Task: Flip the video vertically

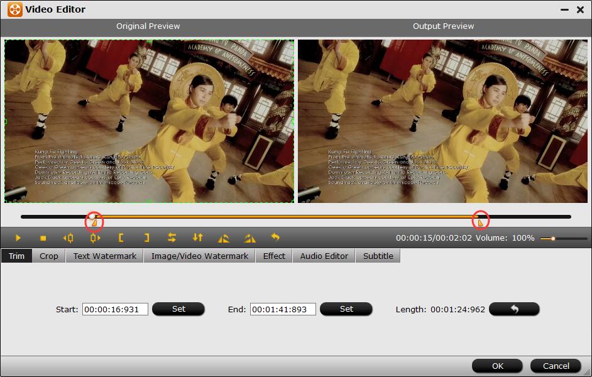Action: pos(197,238)
